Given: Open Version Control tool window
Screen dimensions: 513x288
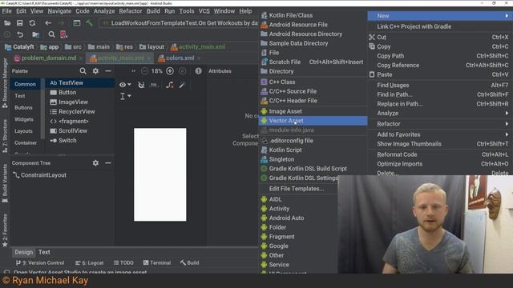Looking at the screenshot, I should tap(40, 263).
